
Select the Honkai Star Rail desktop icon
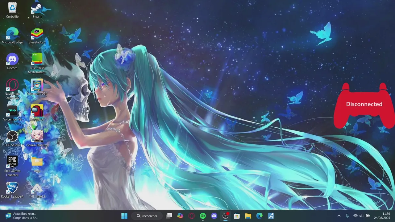(37, 138)
